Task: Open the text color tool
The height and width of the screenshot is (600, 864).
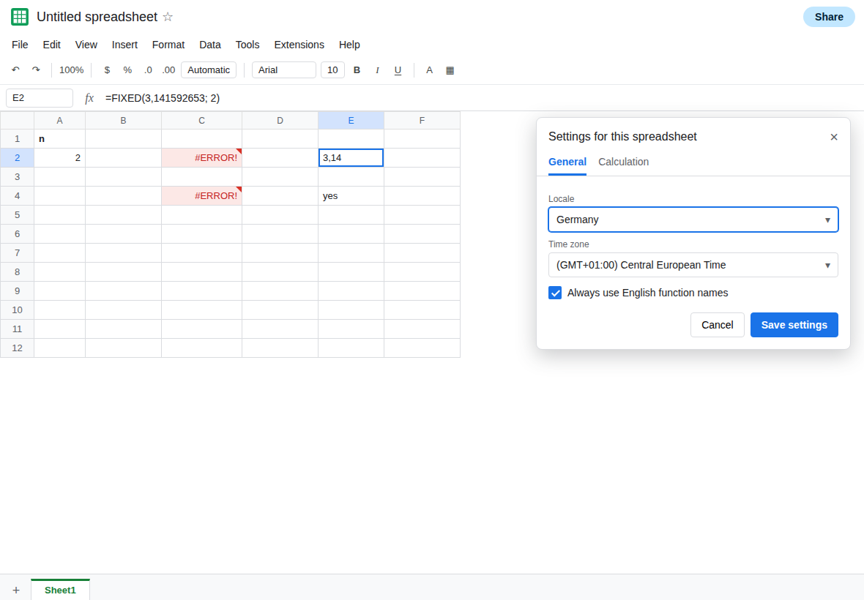Action: (x=429, y=70)
